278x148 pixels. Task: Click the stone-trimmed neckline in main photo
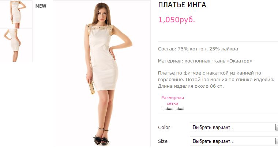click(100, 27)
